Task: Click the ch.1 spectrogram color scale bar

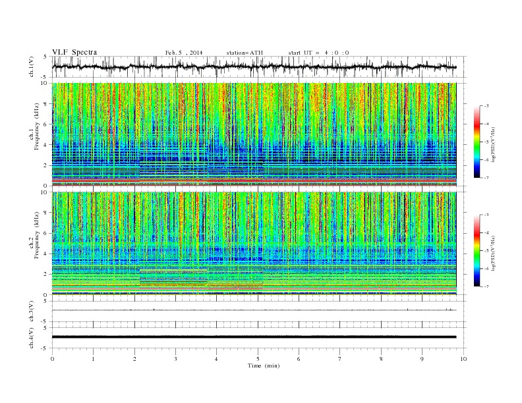Action: (477, 142)
